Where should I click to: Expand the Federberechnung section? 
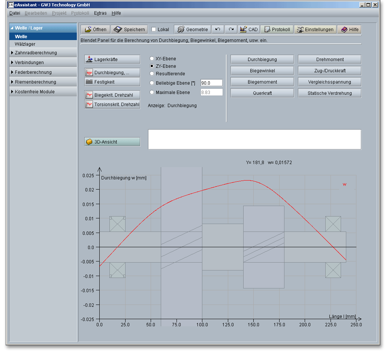pos(33,72)
